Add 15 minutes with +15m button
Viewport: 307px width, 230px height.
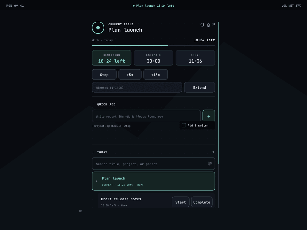[x=155, y=74]
